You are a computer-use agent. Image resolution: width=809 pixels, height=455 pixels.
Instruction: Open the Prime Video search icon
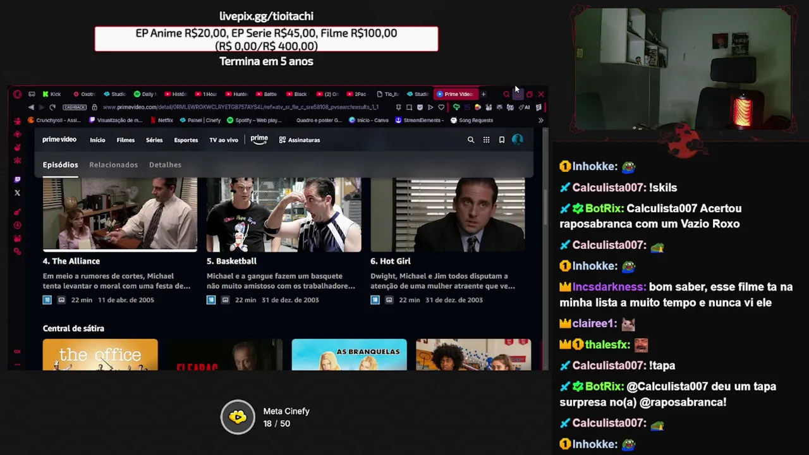(471, 140)
